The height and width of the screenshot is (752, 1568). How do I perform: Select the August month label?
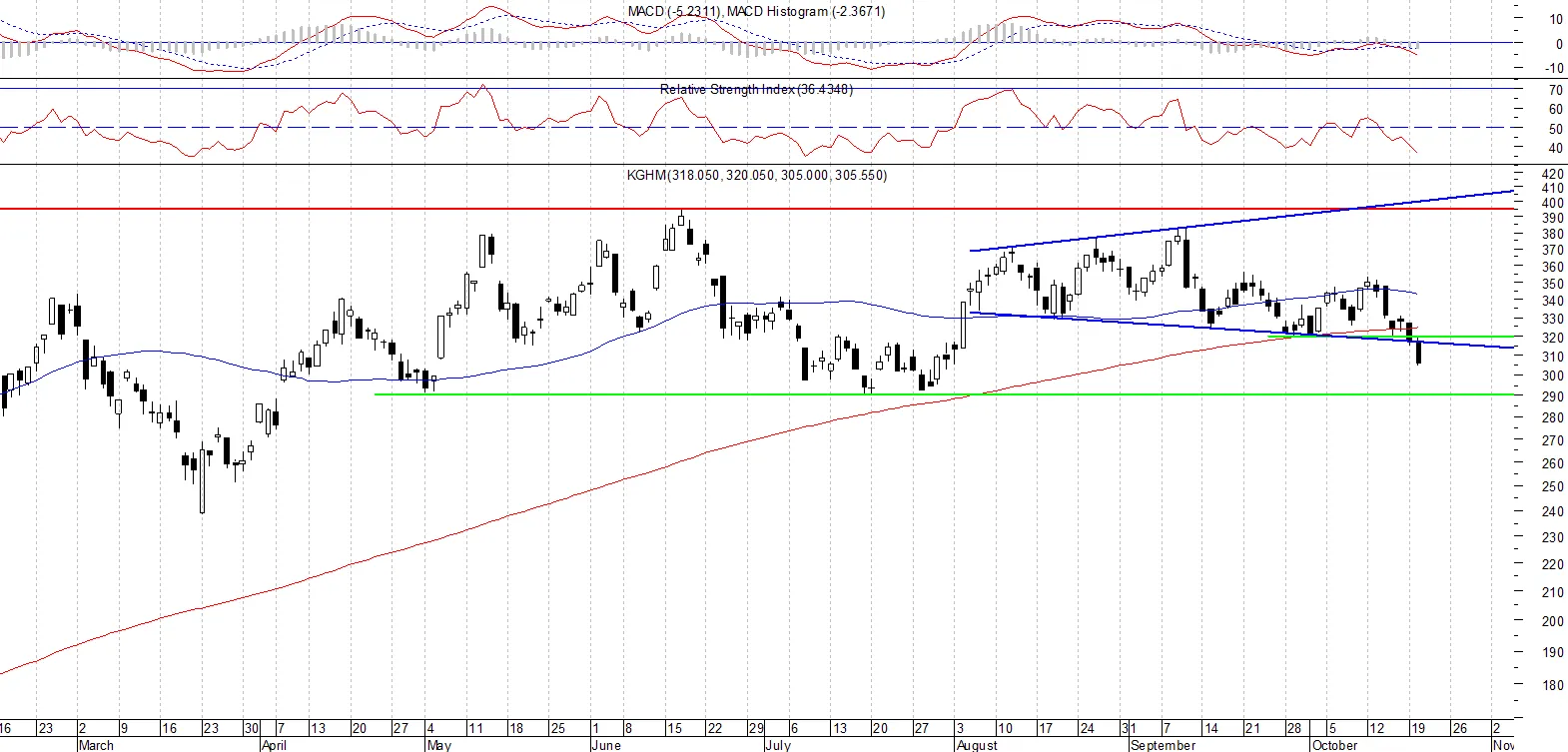[x=977, y=745]
